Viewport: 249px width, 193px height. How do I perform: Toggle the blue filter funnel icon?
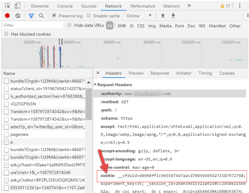point(31,16)
